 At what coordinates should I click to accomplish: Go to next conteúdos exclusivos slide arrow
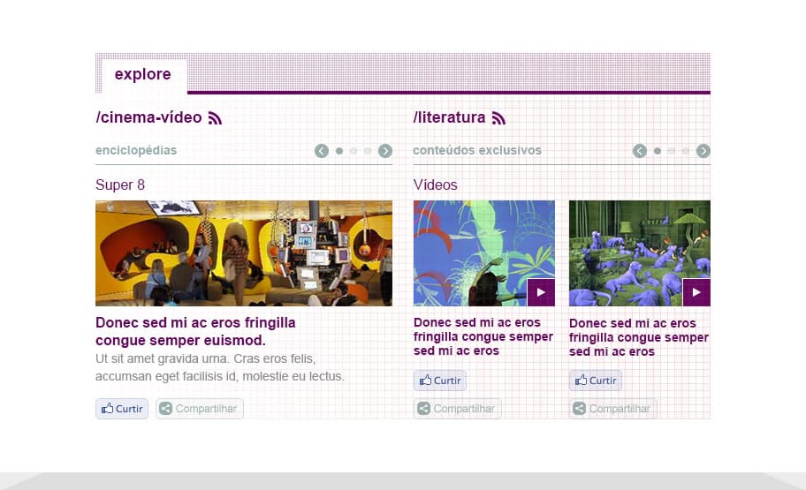(x=703, y=151)
